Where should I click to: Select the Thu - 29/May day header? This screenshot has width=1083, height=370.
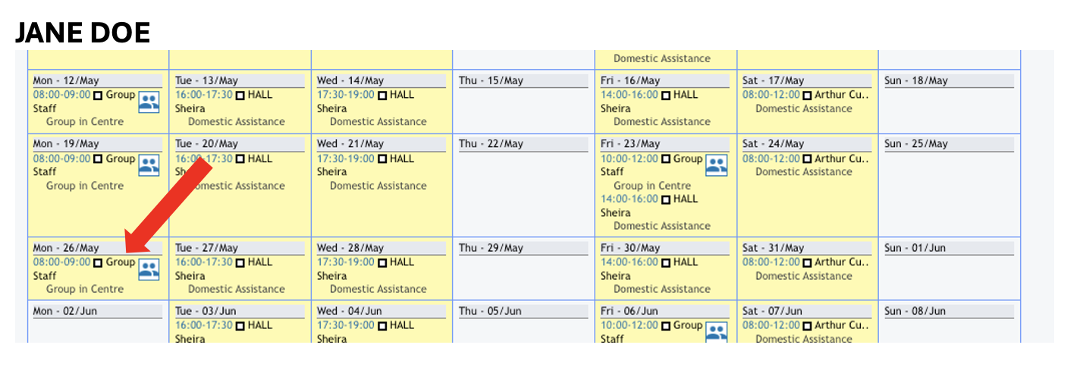click(523, 248)
